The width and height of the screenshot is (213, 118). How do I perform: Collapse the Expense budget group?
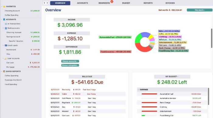pos(138,89)
